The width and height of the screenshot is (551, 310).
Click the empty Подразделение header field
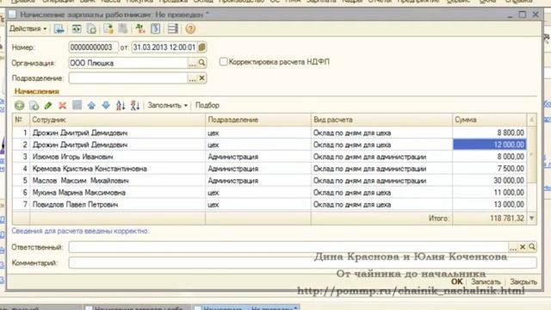[128, 78]
